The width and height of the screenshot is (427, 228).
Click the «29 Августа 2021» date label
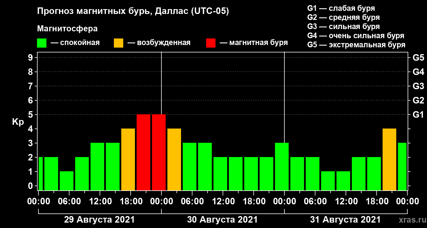coord(99,220)
